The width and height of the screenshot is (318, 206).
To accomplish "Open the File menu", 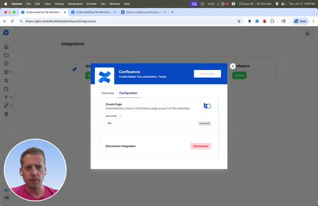I will pyautogui.click(x=28, y=4).
